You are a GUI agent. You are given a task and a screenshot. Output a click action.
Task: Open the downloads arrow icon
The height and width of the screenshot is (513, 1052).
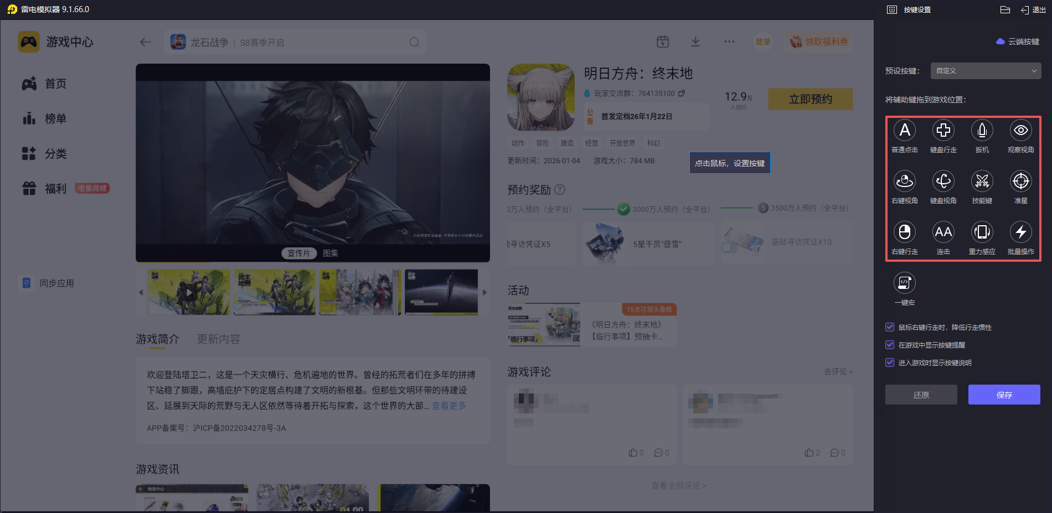(696, 42)
